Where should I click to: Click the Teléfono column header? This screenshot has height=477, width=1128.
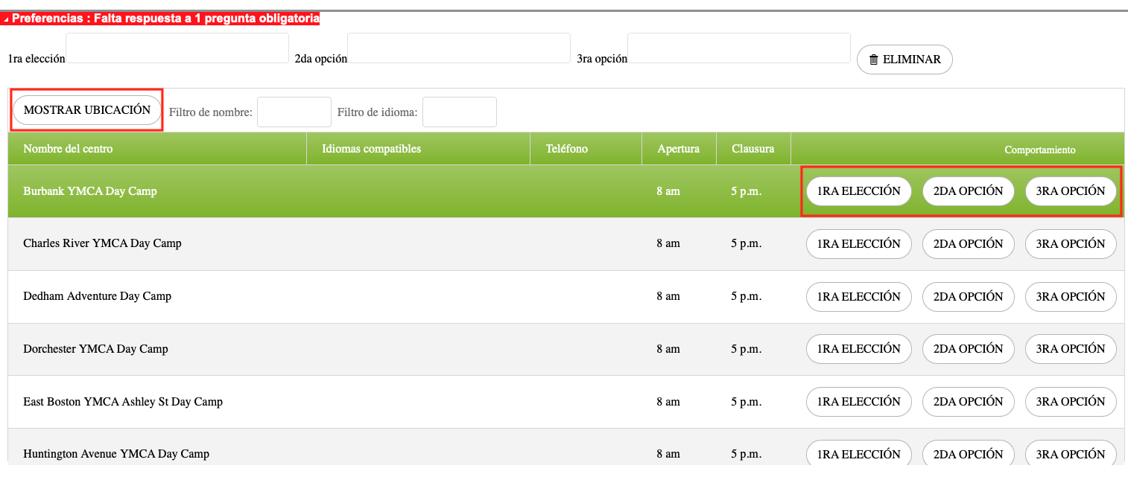coord(586,149)
